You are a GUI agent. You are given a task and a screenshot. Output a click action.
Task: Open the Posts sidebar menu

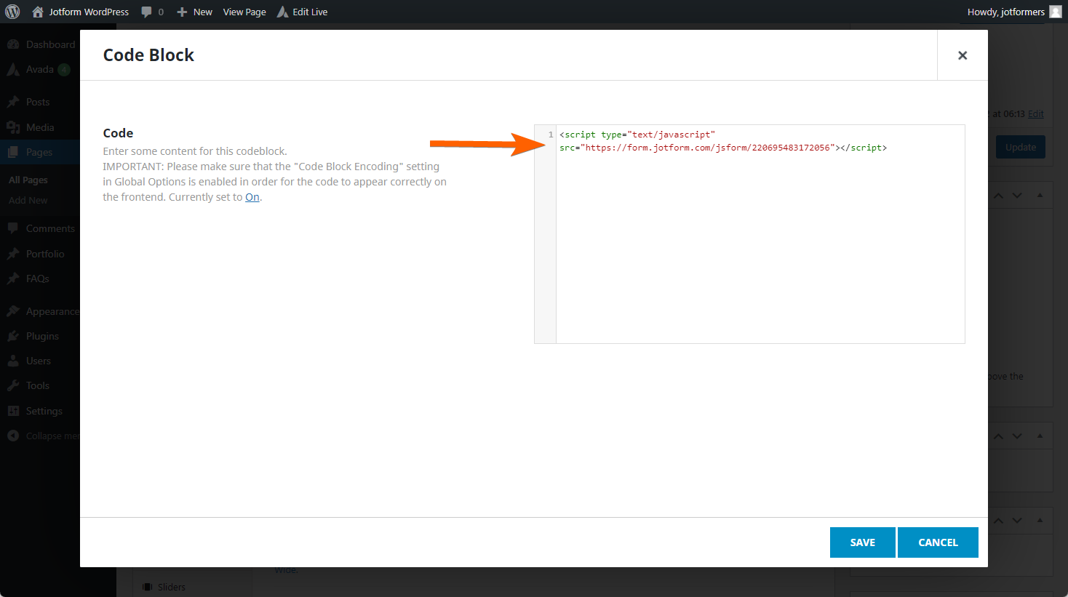click(38, 102)
